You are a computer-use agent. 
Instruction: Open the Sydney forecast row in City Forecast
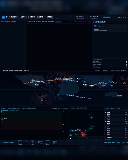pyautogui.click(x=116, y=122)
